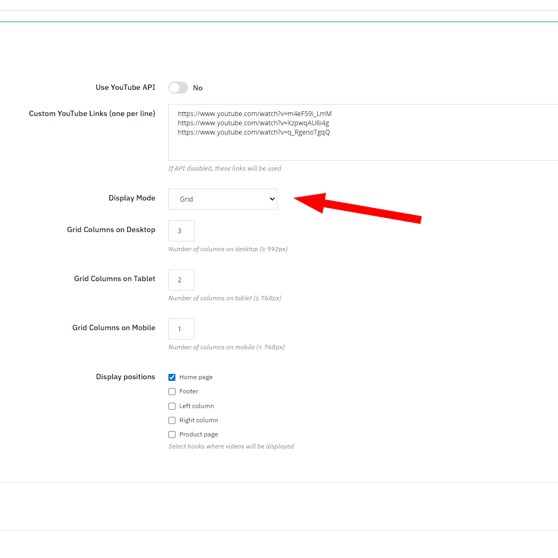
Task: Enable the Footer checkbox
Action: point(172,391)
